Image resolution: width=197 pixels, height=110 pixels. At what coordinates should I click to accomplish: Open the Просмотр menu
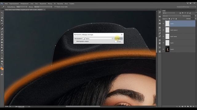point(60,4)
